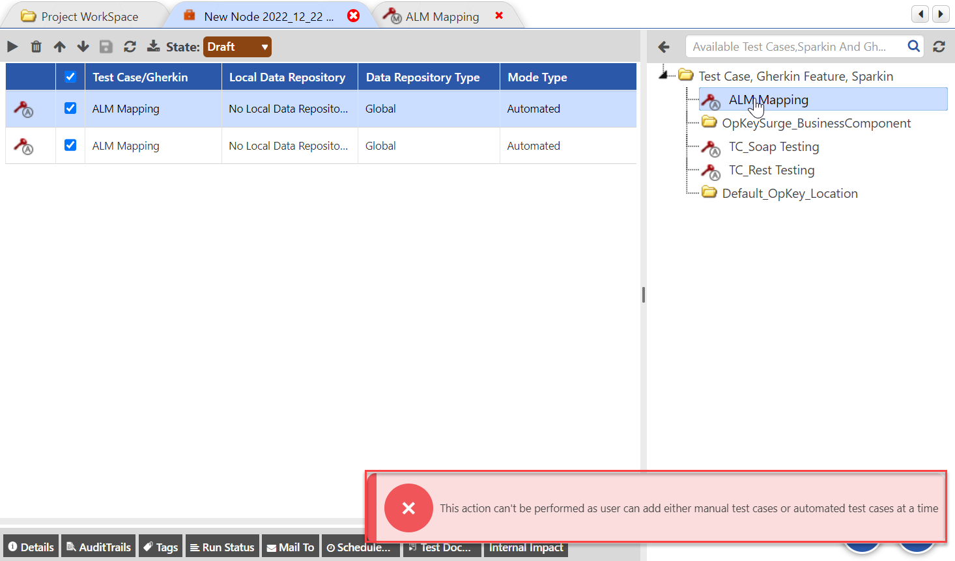This screenshot has width=955, height=561.
Task: Select TC_Soap Testing in tree
Action: pyautogui.click(x=774, y=146)
